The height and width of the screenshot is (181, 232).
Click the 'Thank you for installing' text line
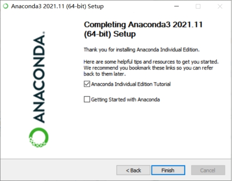click(141, 49)
